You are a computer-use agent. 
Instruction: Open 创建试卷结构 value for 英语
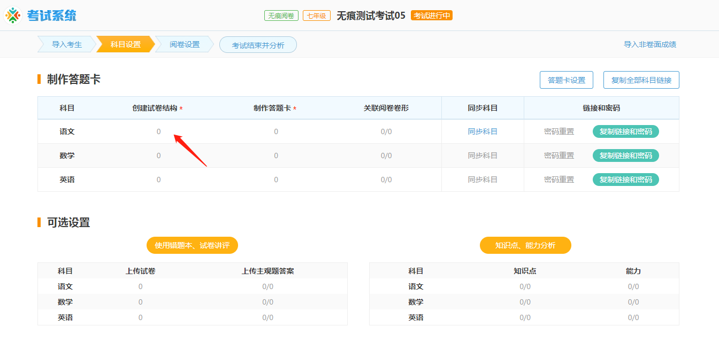[x=158, y=180]
